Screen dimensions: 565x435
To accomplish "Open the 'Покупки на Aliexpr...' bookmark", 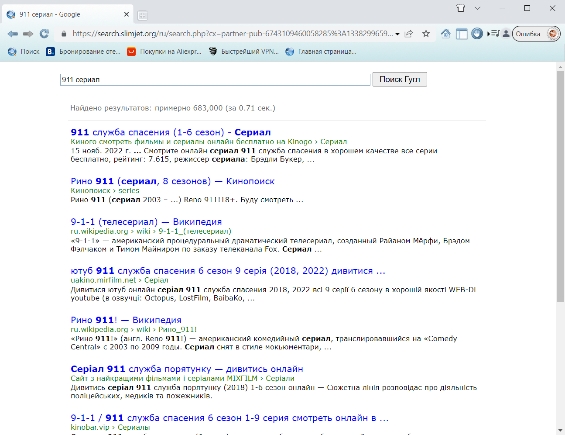I will [x=164, y=52].
